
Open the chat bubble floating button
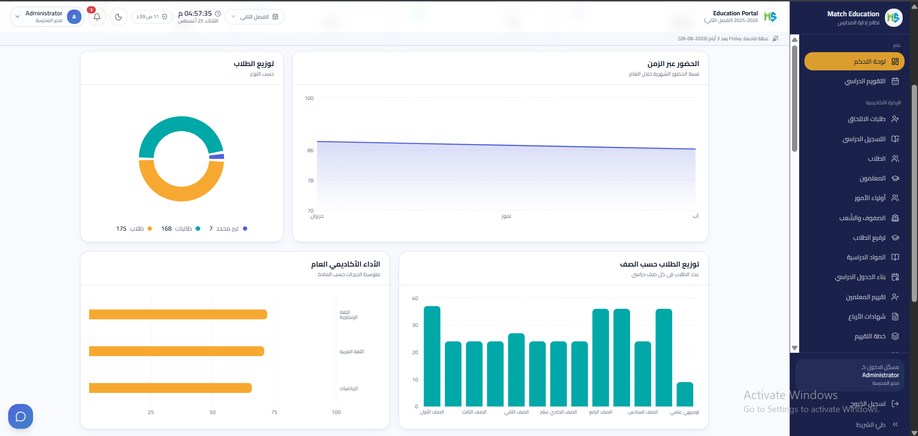click(21, 416)
